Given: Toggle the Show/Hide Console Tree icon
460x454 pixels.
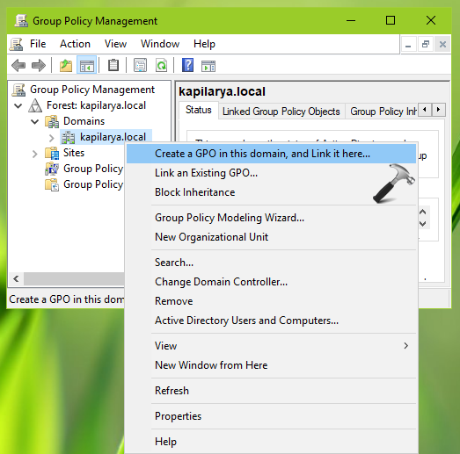Looking at the screenshot, I should (87, 65).
